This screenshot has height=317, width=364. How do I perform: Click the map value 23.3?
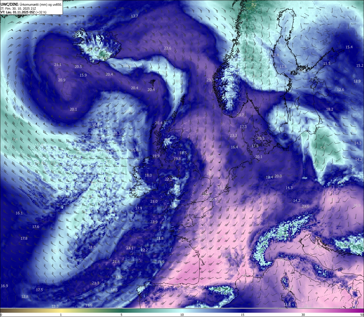[x=233, y=136]
